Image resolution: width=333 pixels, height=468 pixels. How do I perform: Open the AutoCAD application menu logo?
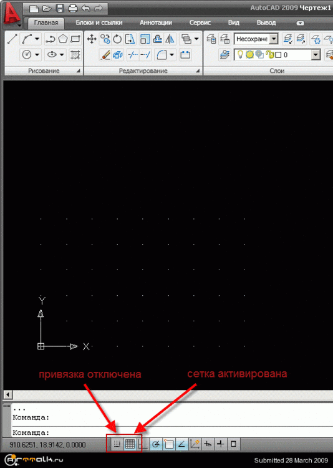[12, 14]
